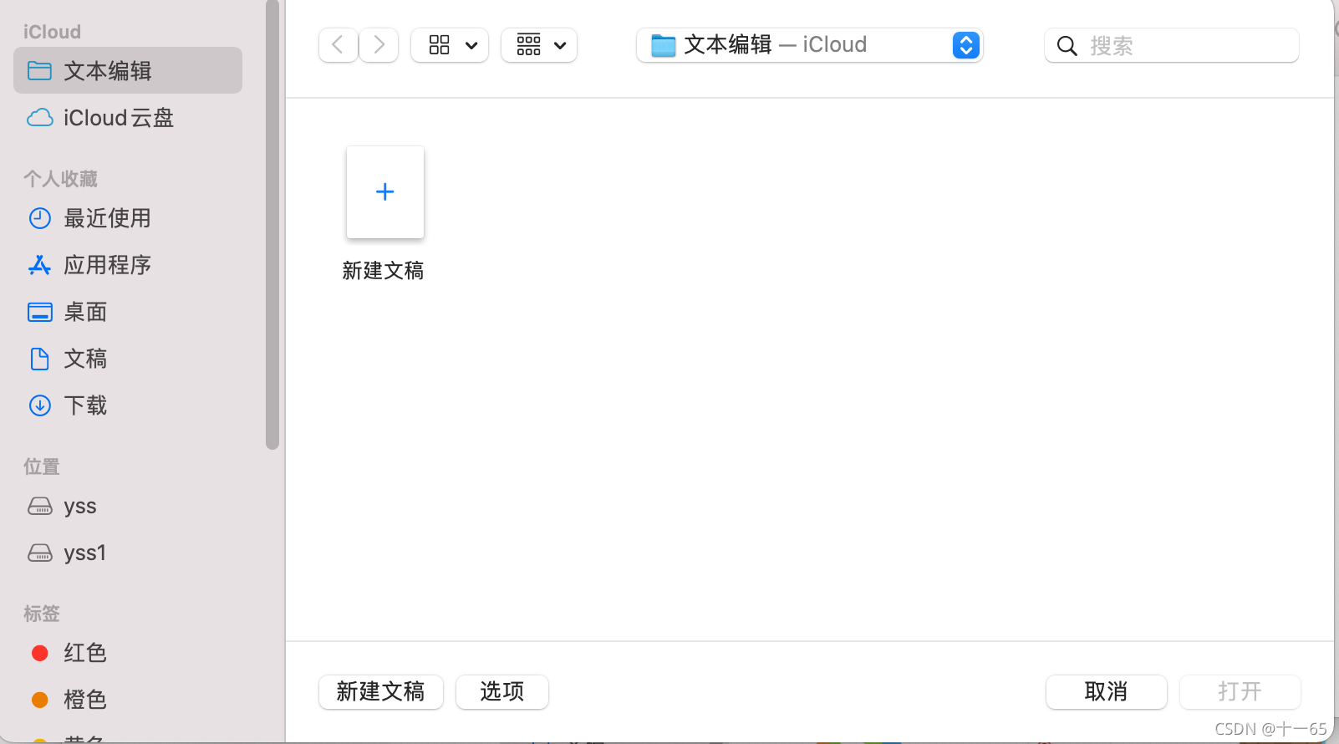Click the blue folder icon in location popup
Viewport: 1339px width, 744px height.
[664, 45]
